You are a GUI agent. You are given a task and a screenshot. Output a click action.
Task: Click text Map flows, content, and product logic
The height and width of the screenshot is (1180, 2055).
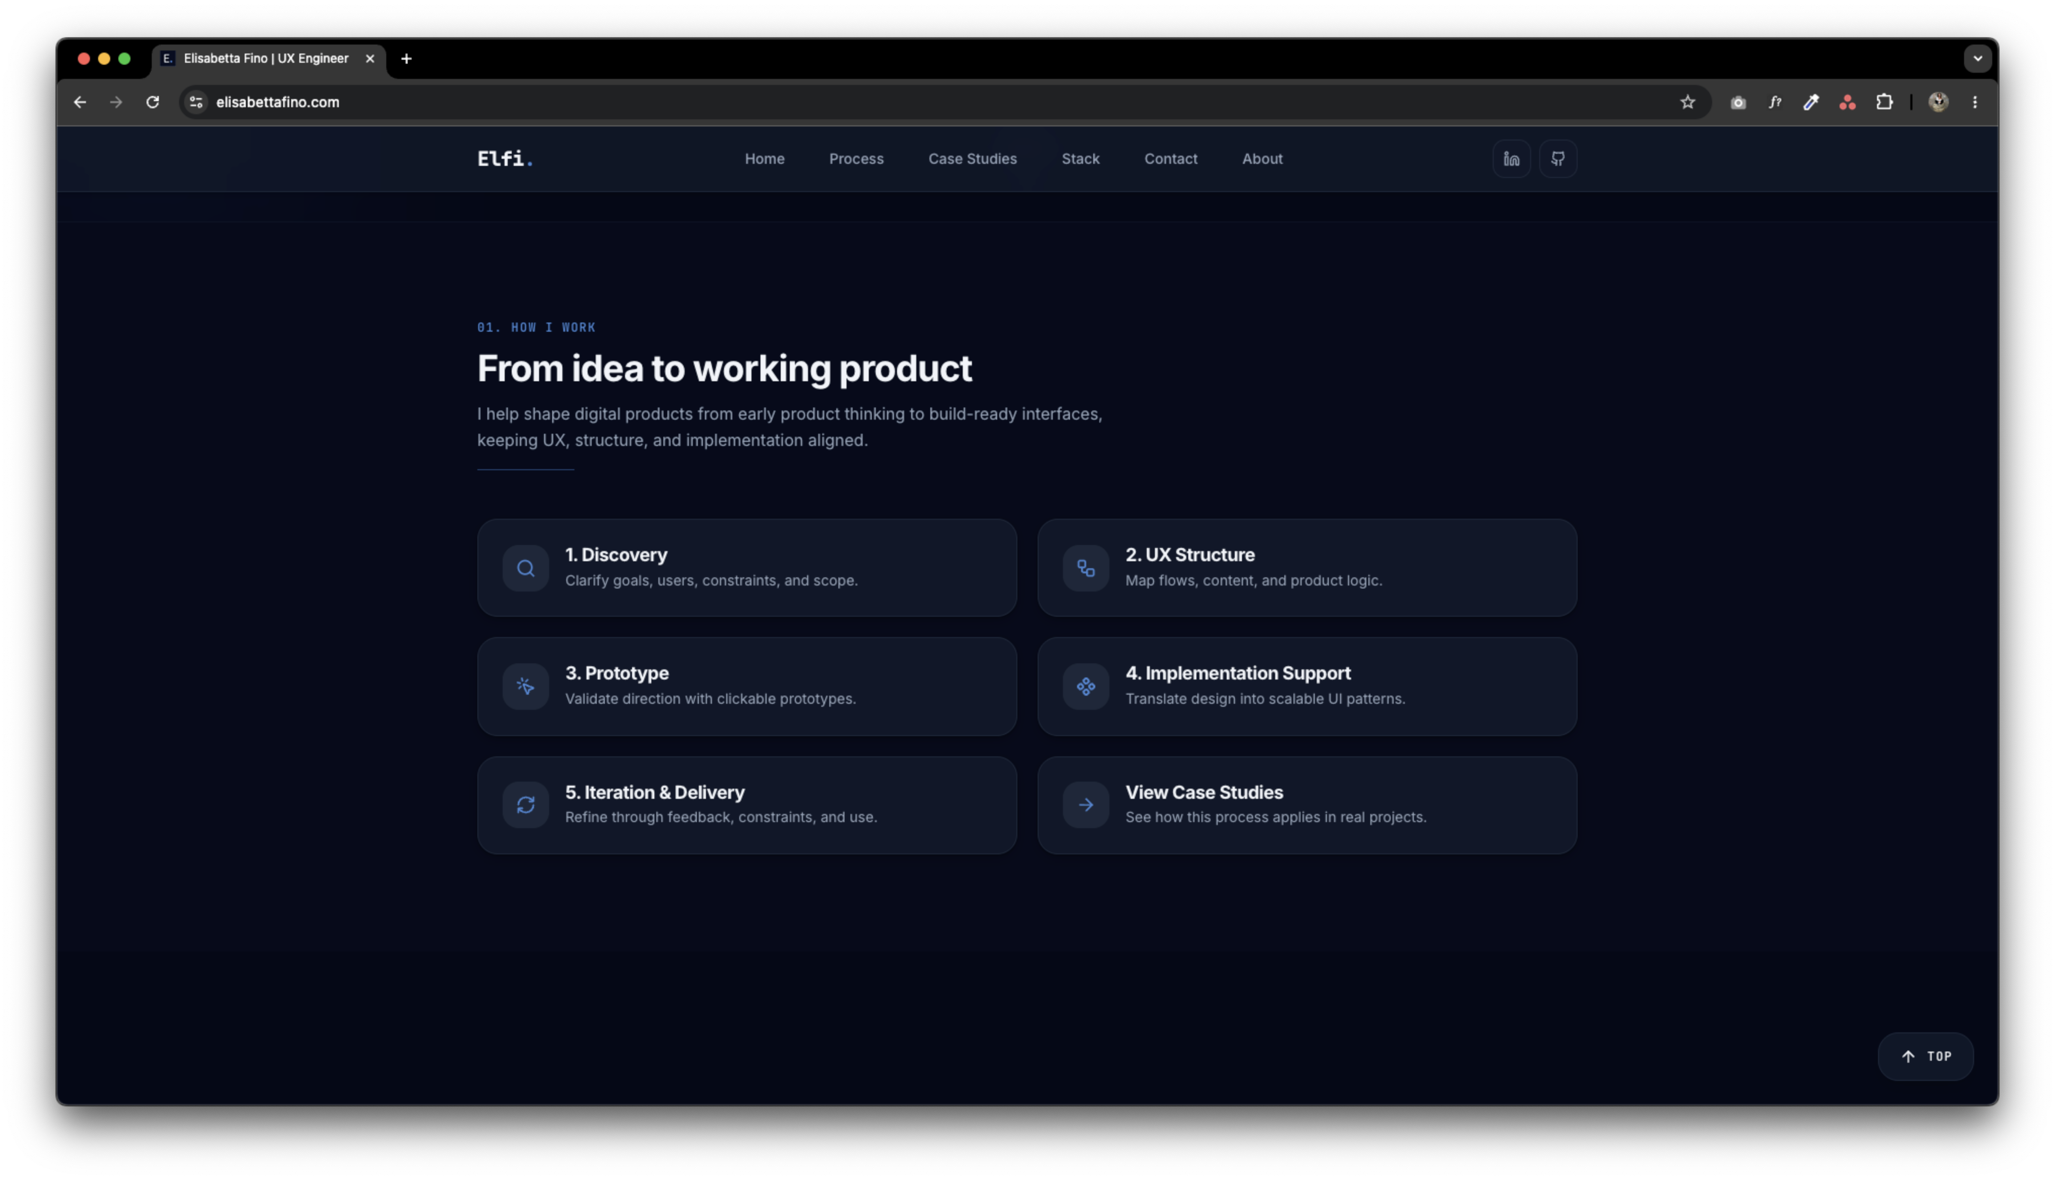[x=1253, y=580]
